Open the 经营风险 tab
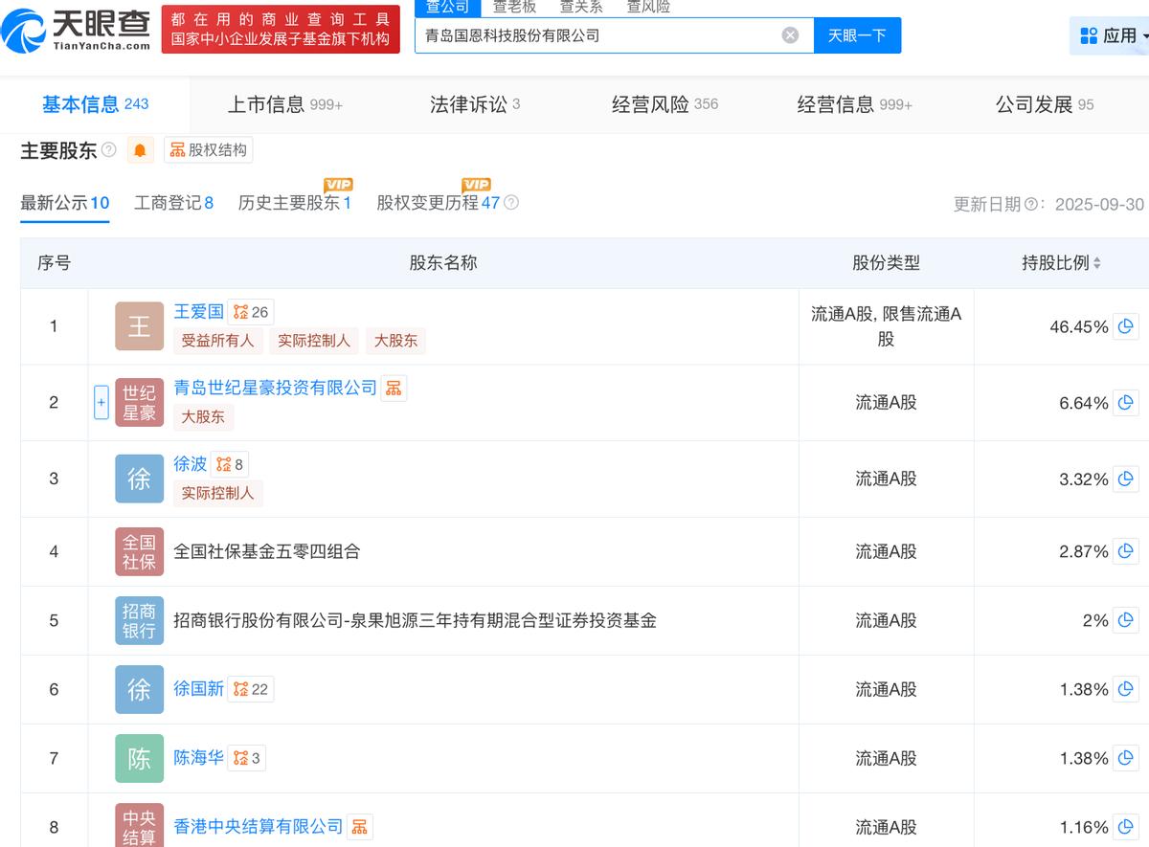Image resolution: width=1149 pixels, height=847 pixels. (665, 104)
